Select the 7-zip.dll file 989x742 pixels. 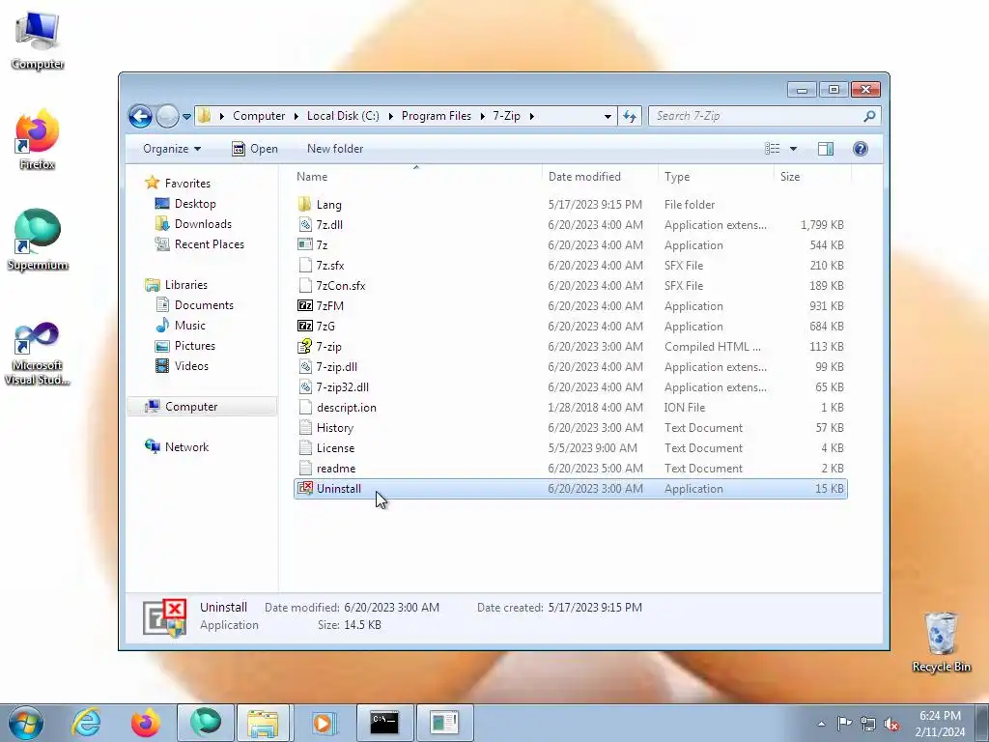pyautogui.click(x=570, y=366)
